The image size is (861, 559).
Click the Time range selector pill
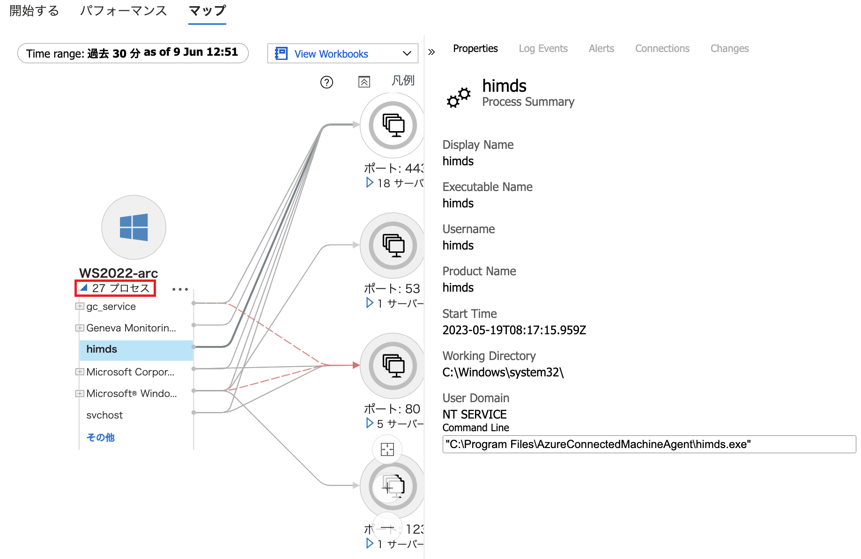coord(133,53)
